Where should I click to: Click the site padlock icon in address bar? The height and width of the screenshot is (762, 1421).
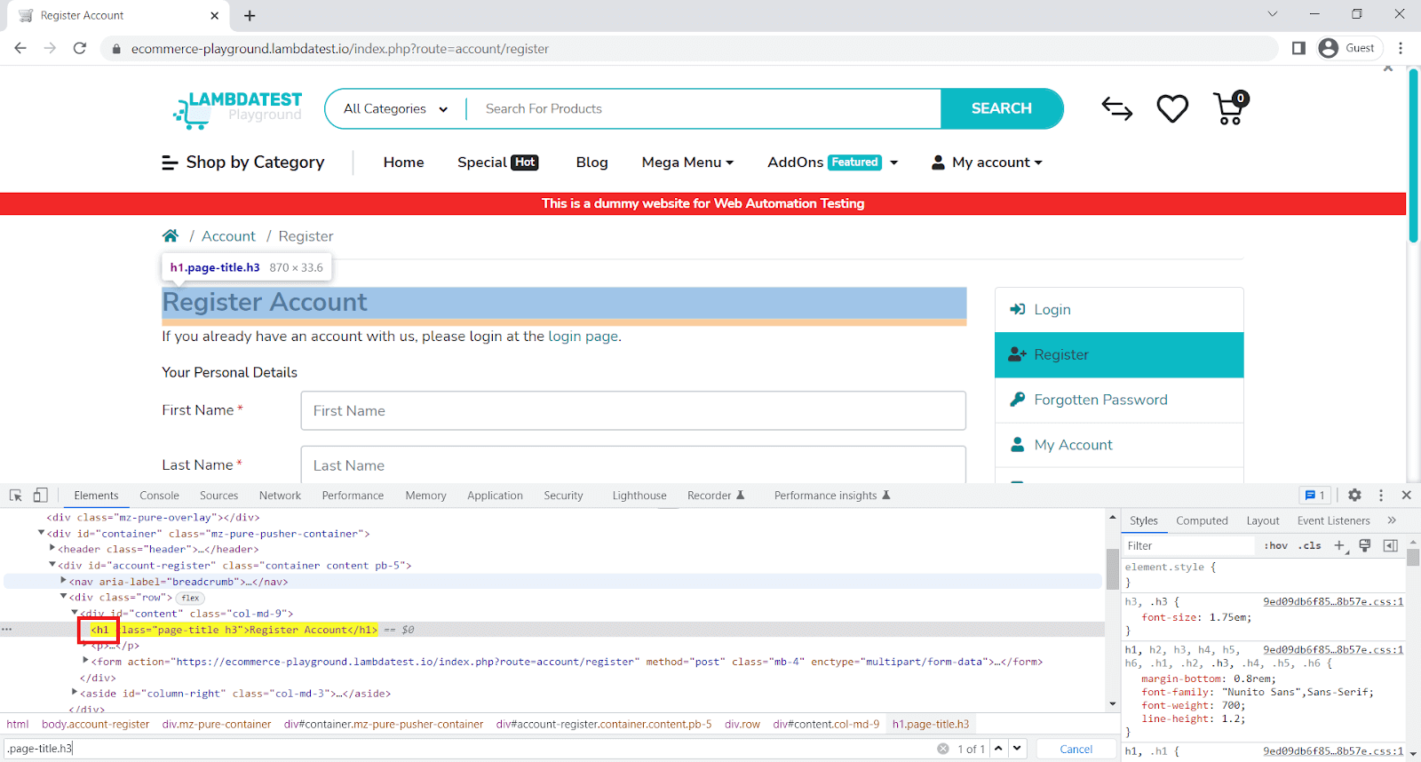pos(115,49)
